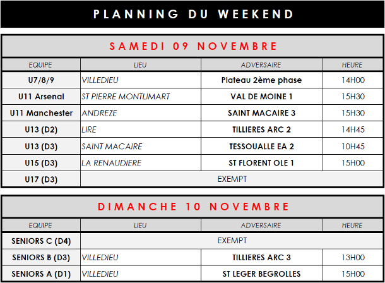Click the SAINT MACAIRE 3 opponent cell
The width and height of the screenshot is (385, 283).
[x=261, y=113]
